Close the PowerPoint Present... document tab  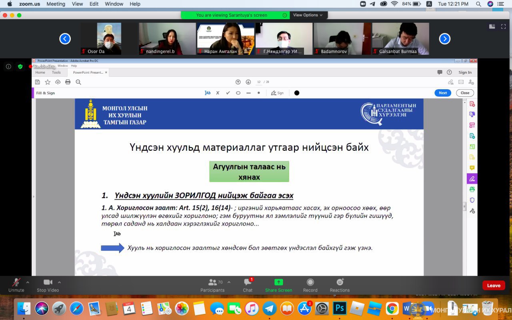(x=106, y=72)
